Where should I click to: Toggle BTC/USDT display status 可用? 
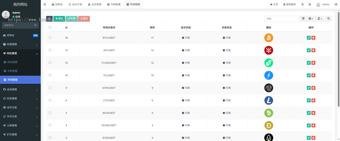coord(186,38)
